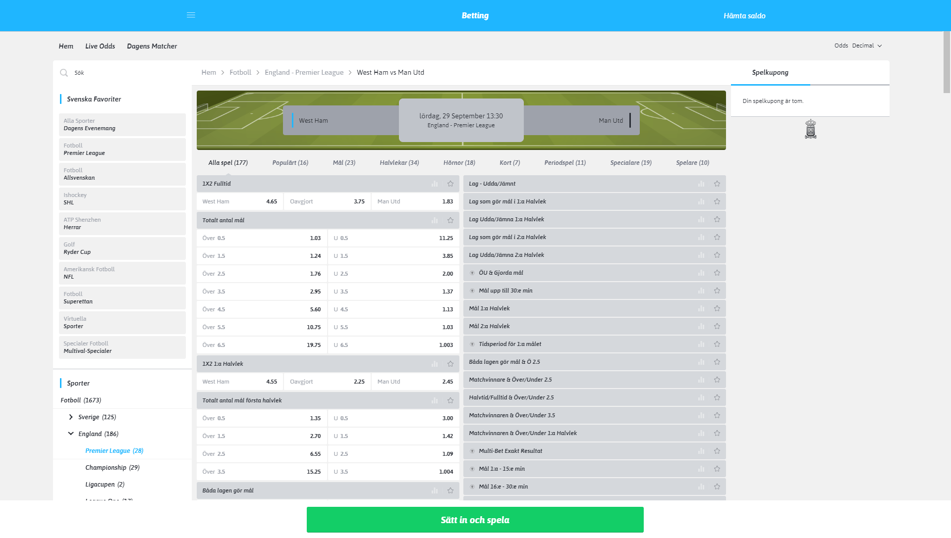Star Mål upp till 30:e min market

(717, 291)
